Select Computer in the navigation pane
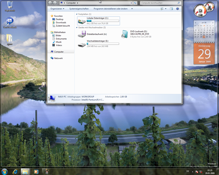The height and width of the screenshot is (175, 219). point(61,52)
